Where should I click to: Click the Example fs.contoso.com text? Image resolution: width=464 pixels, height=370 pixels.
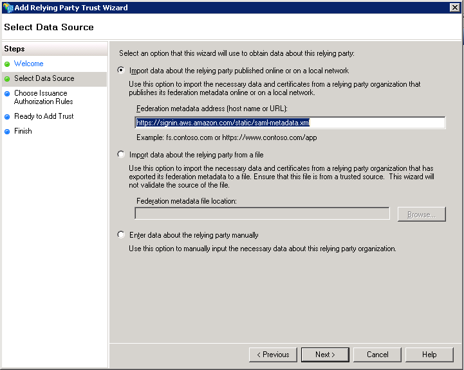click(x=227, y=137)
